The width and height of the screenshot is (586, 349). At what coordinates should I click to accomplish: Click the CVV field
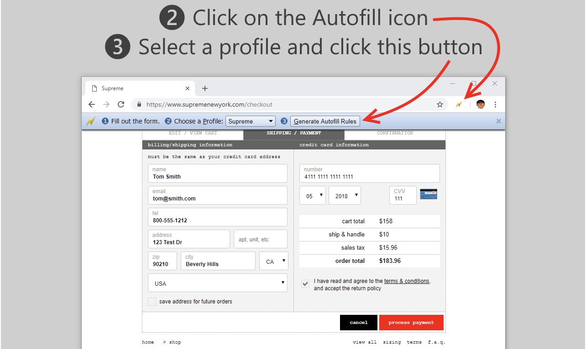pos(403,195)
